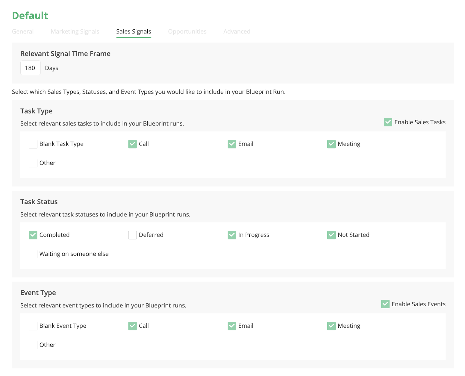Uncheck the Completed task status
This screenshot has width=465, height=376.
[x=33, y=235]
